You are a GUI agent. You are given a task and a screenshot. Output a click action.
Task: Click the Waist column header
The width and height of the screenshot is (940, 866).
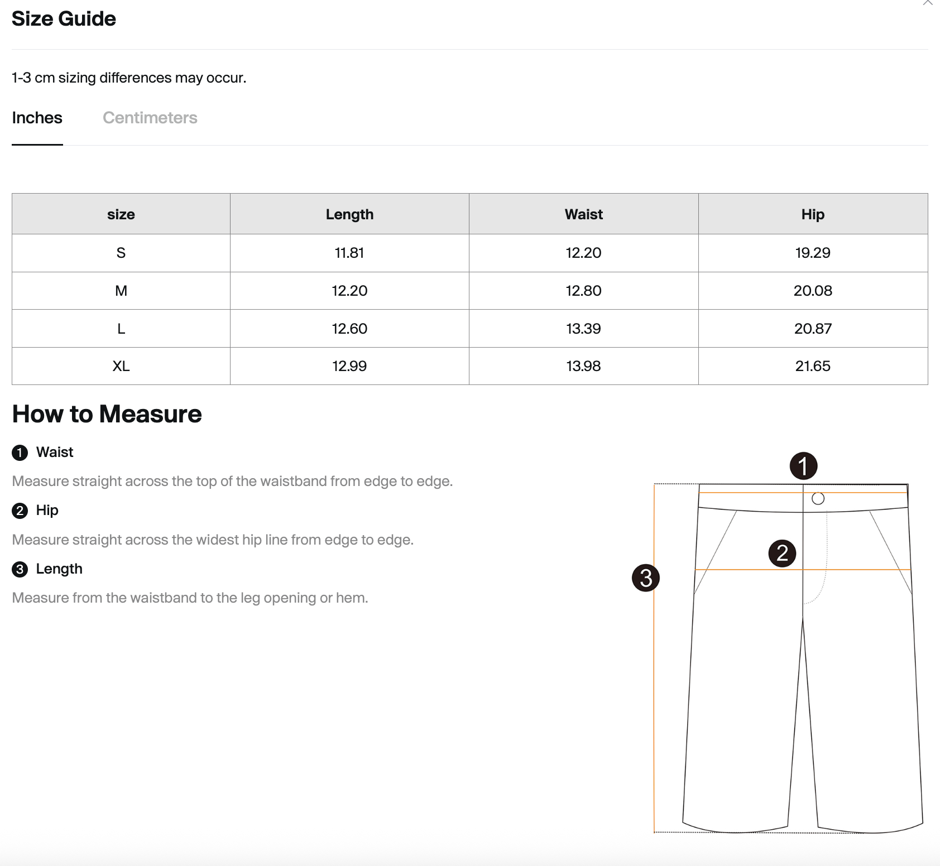pos(583,214)
